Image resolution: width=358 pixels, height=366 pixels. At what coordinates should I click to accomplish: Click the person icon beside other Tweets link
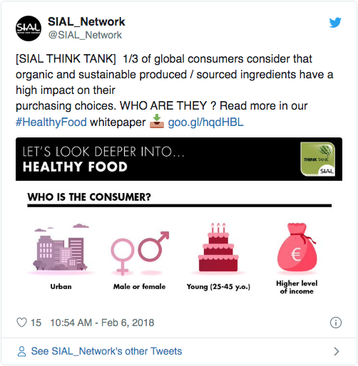(21, 351)
